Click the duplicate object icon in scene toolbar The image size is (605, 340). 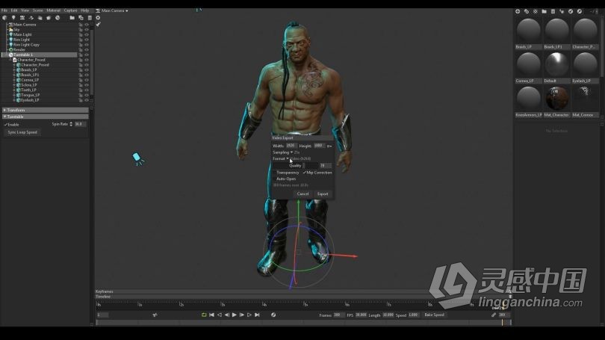[x=81, y=18]
